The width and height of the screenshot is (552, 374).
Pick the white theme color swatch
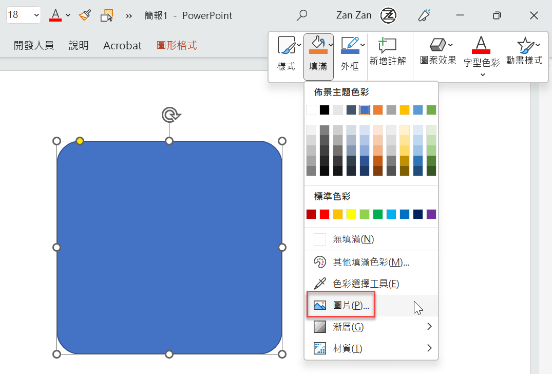[311, 110]
